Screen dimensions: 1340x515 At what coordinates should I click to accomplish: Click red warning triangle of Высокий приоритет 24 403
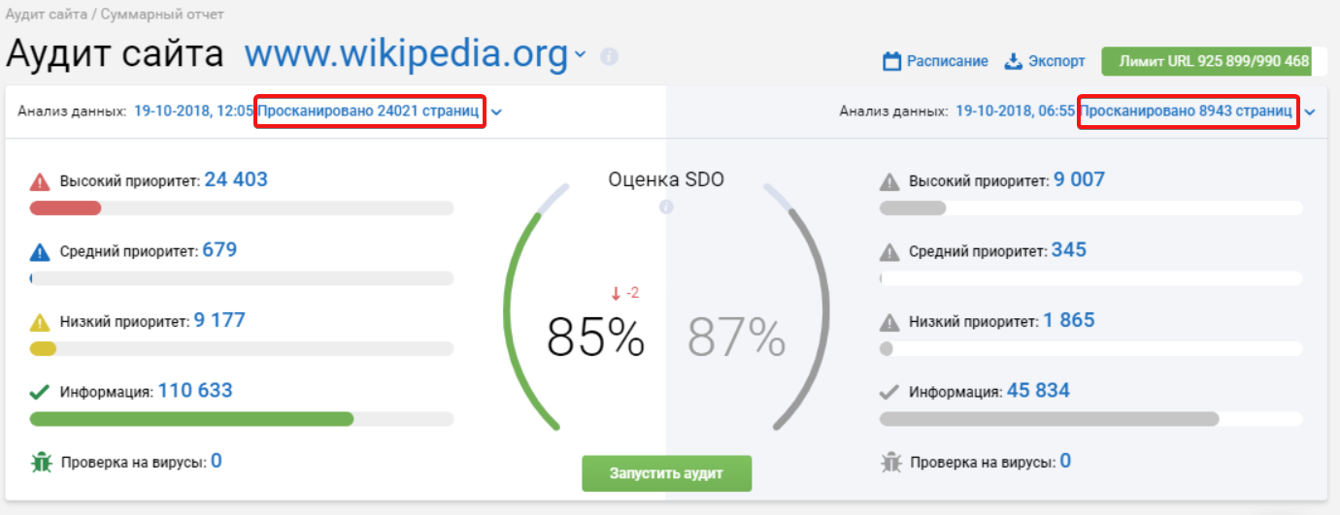click(40, 181)
